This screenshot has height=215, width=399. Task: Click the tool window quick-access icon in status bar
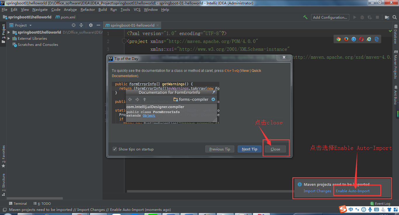pyautogui.click(x=4, y=209)
